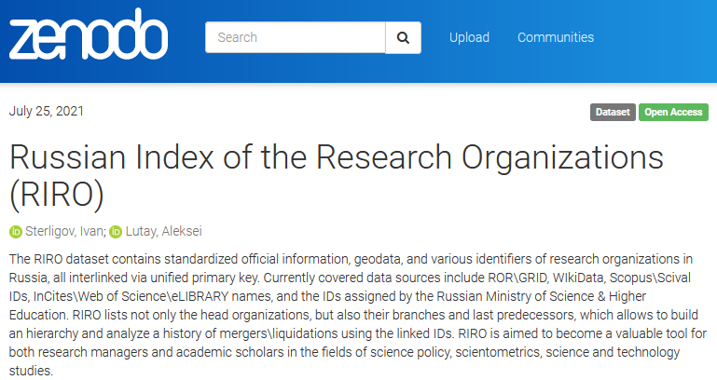Click '(RIRO)' in the page title
Image resolution: width=717 pixels, height=380 pixels.
pos(56,195)
